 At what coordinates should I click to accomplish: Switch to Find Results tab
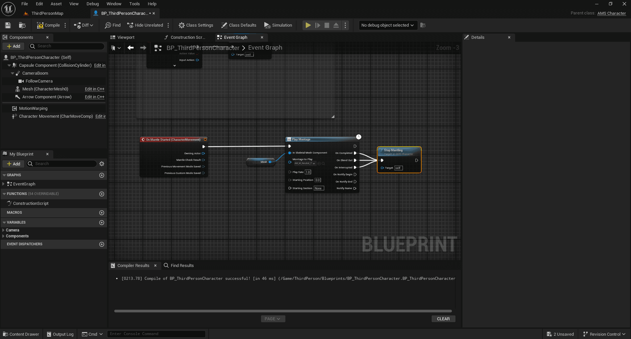pyautogui.click(x=179, y=266)
